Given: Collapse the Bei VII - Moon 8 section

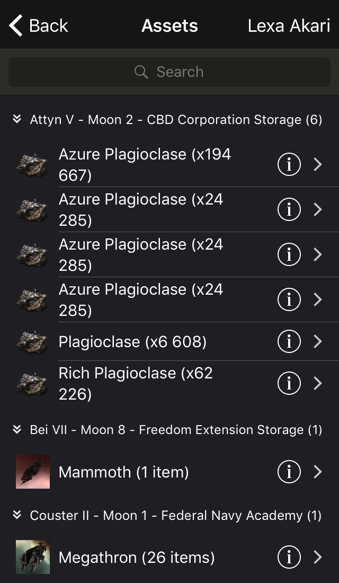Looking at the screenshot, I should pyautogui.click(x=17, y=429).
